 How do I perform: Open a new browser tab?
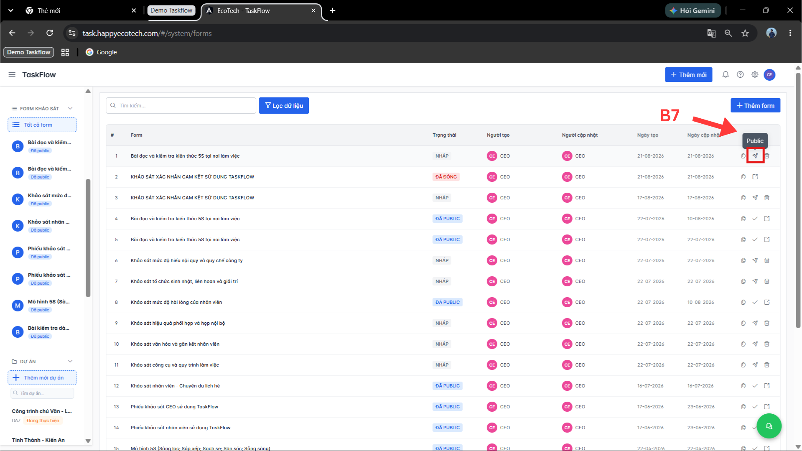pos(333,10)
